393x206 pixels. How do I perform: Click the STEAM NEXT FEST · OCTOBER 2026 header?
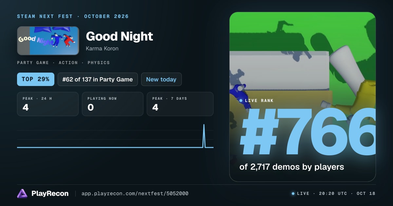(x=73, y=16)
